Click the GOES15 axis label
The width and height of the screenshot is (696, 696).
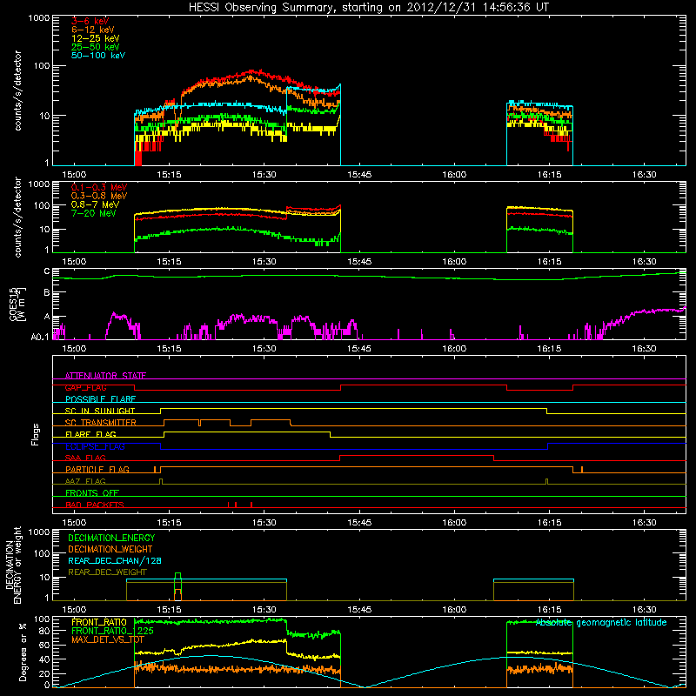[x=13, y=304]
